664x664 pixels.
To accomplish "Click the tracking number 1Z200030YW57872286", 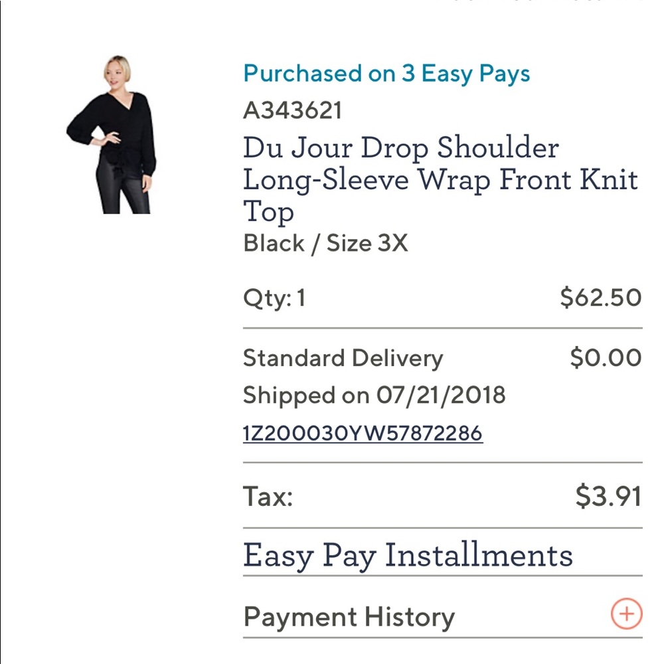I will pyautogui.click(x=364, y=432).
